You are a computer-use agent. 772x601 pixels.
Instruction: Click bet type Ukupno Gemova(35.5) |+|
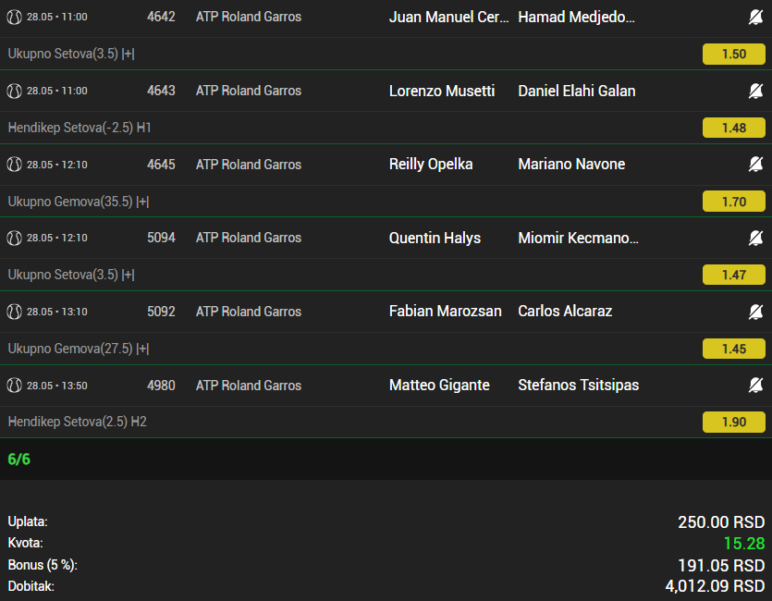pos(79,202)
